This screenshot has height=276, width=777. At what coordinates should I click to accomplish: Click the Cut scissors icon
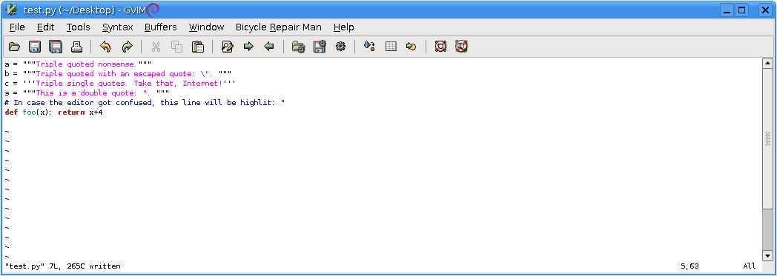pyautogui.click(x=156, y=47)
